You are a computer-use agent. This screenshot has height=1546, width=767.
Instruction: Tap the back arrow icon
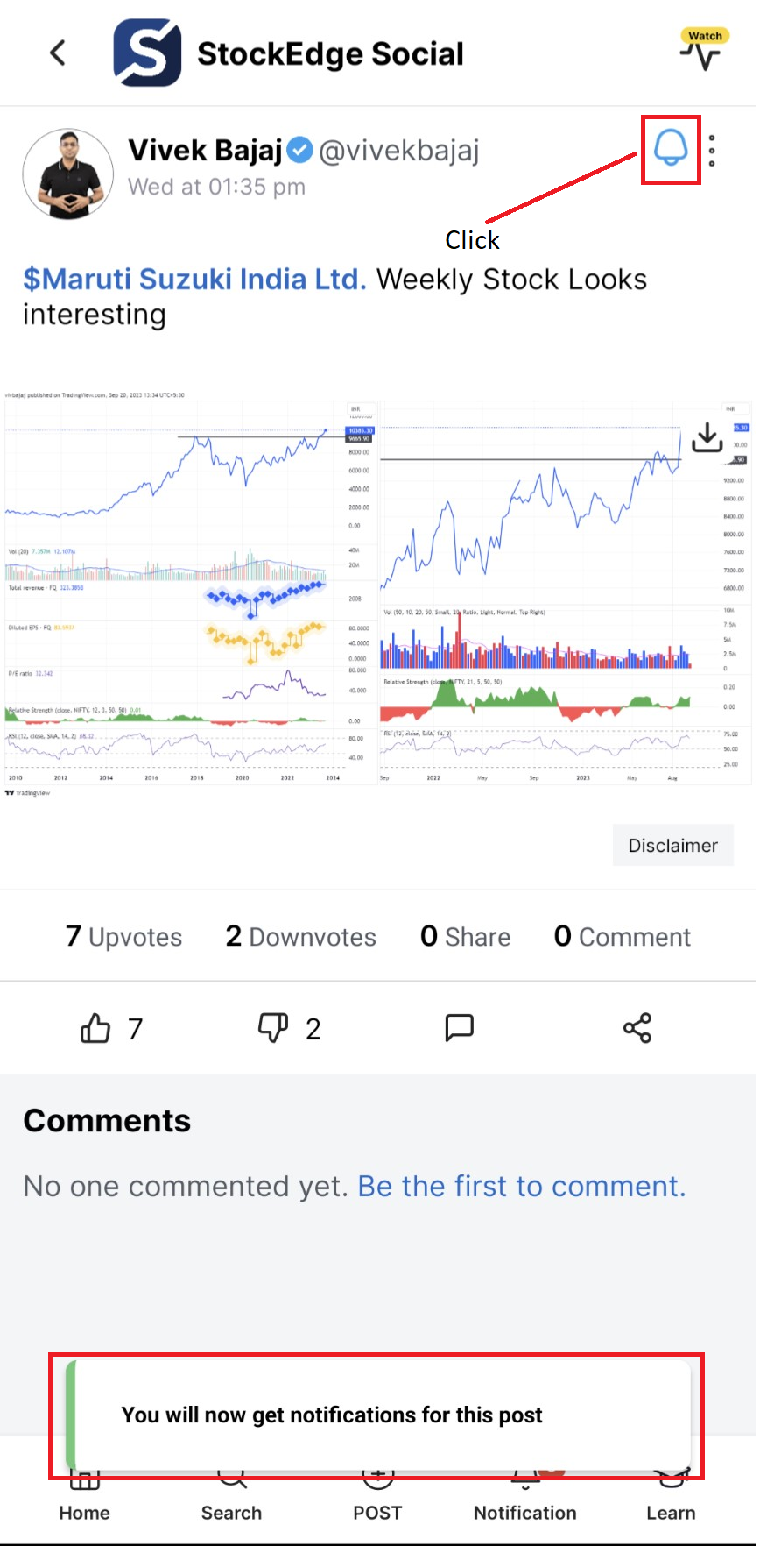58,53
